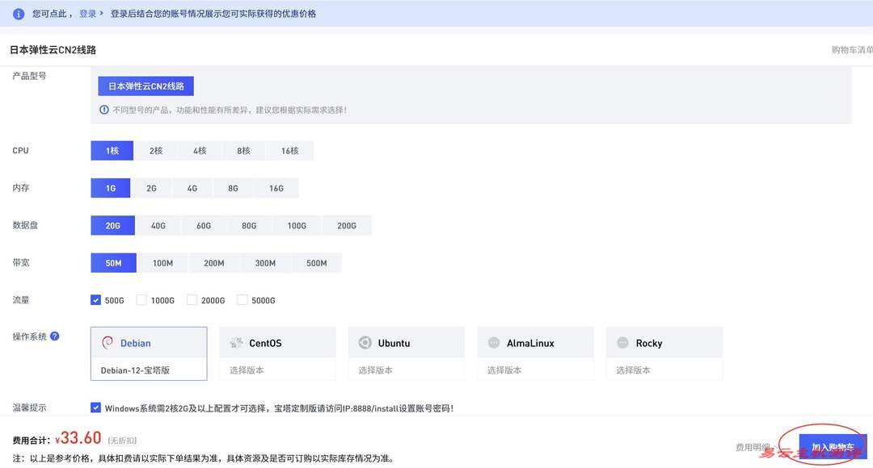
Task: Click 加入购物车 add to cart button
Action: tap(833, 446)
